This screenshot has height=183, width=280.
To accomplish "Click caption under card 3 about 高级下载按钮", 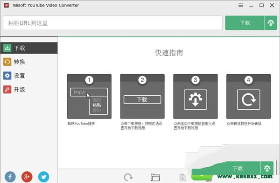I will point(195,126).
